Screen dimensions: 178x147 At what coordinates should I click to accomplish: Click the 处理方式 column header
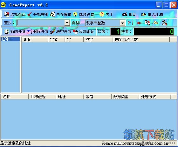pyautogui.click(x=155, y=97)
